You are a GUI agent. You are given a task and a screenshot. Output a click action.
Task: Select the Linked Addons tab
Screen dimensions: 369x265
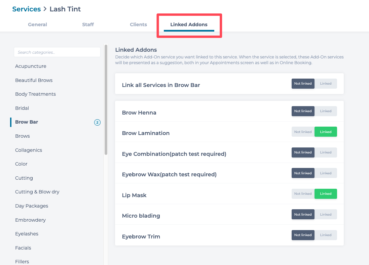click(189, 25)
